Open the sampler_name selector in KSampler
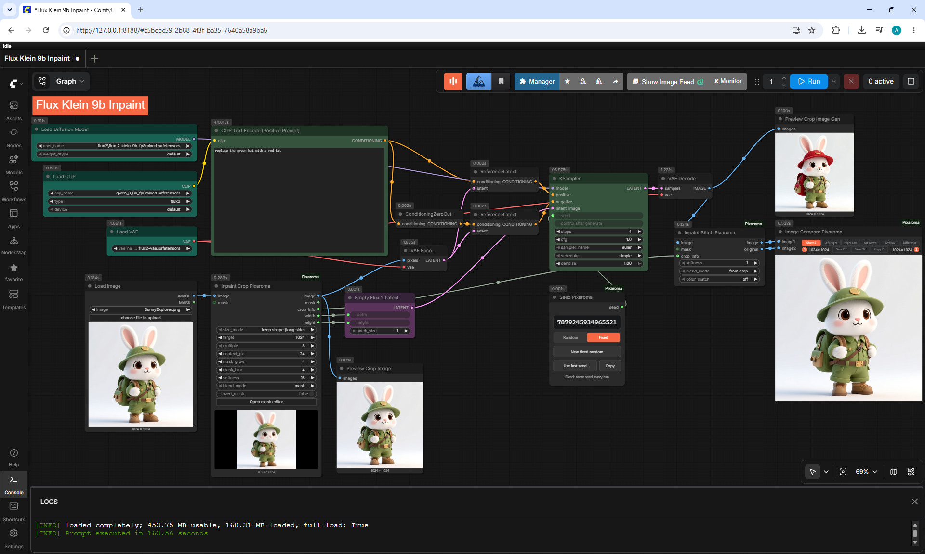Viewport: 925px width, 554px height. tap(599, 247)
